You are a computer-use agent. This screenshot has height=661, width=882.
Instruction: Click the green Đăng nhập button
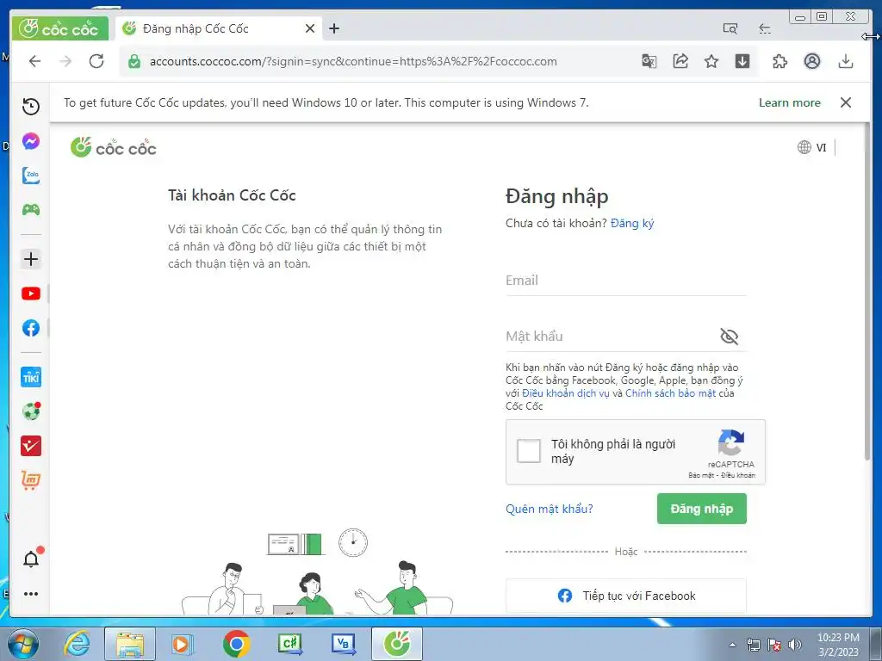(701, 509)
